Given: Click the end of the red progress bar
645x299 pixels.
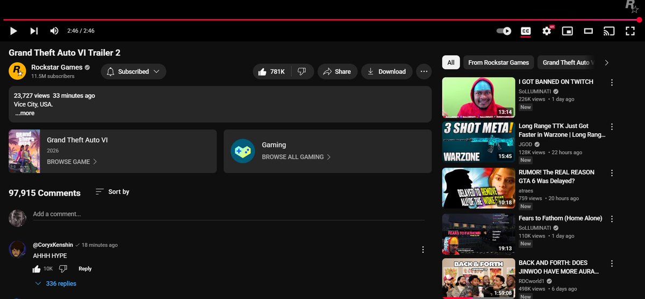Looking at the screenshot, I should coord(639,20).
